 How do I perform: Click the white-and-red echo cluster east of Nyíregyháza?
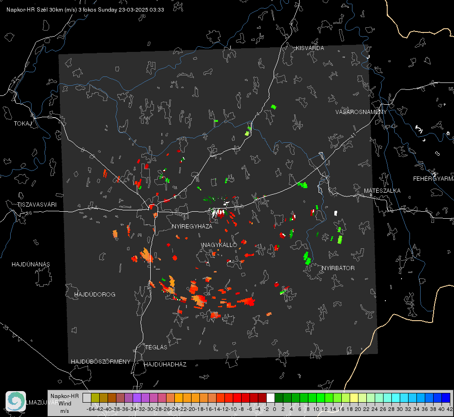(218, 213)
